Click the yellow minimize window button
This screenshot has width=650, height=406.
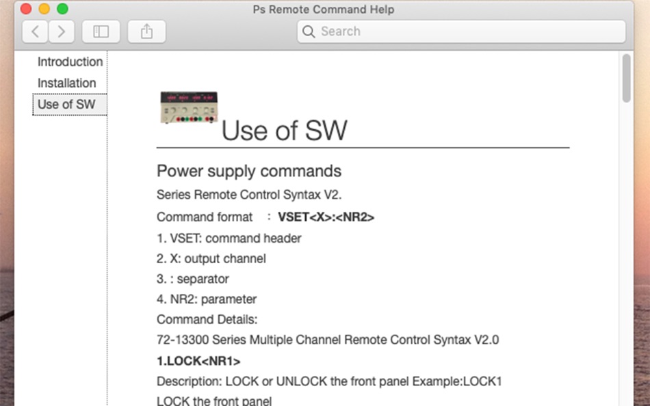[44, 9]
